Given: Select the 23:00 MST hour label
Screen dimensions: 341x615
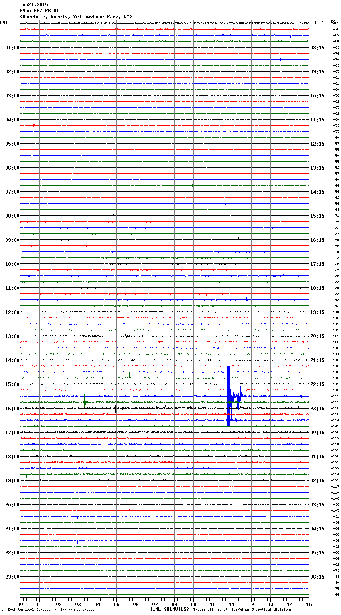Looking at the screenshot, I should (x=12, y=577).
